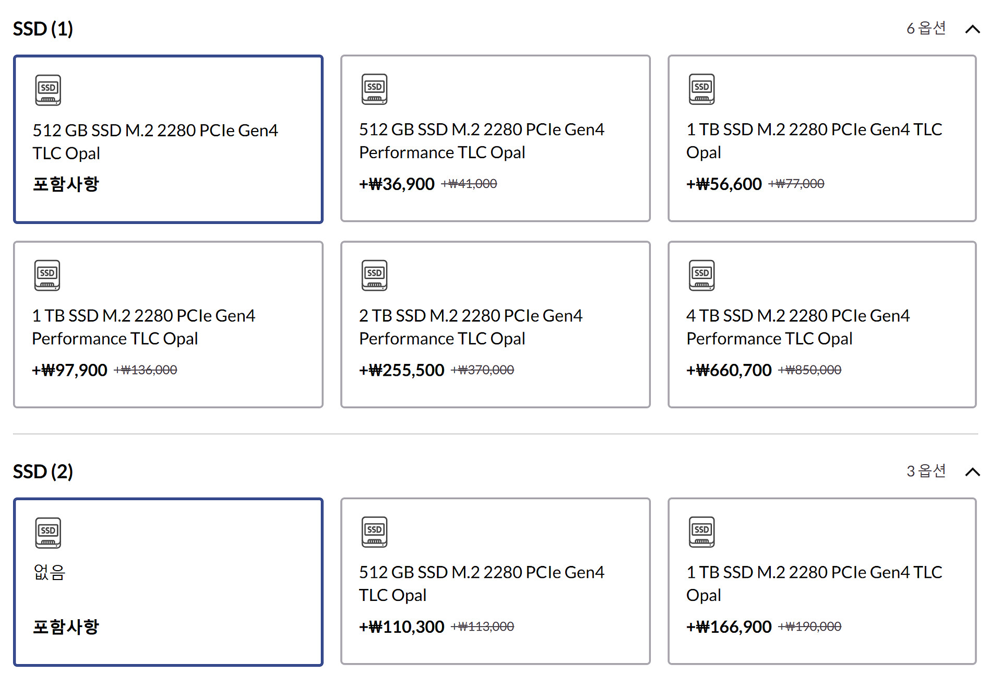
Task: Collapse the SSD (1) section chevron
Action: click(972, 29)
